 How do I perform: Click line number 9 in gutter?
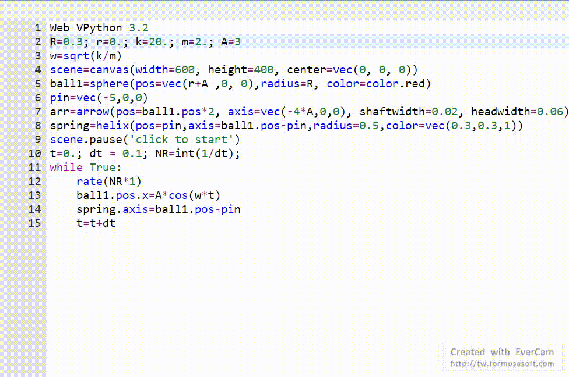point(38,140)
